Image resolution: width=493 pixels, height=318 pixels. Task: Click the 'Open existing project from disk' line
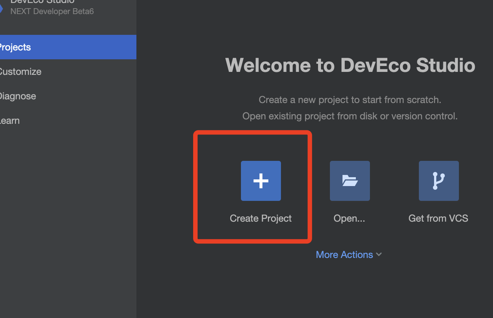(x=350, y=116)
